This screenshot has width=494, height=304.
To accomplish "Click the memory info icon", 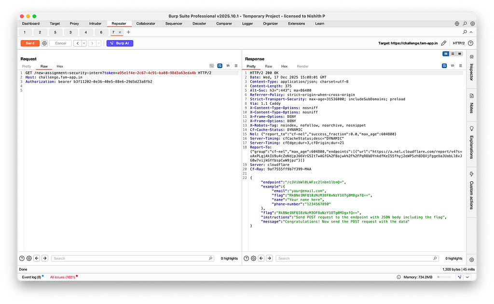I will (398, 277).
